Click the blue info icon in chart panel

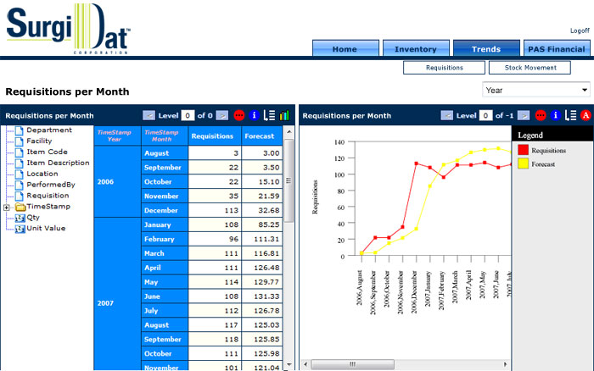556,115
